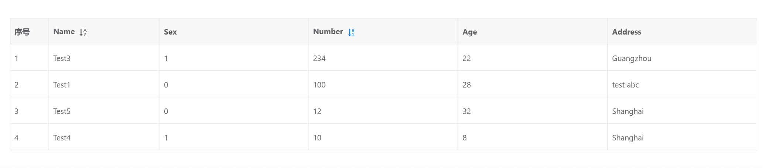
Task: Click the Number cell showing 100
Action: (319, 85)
